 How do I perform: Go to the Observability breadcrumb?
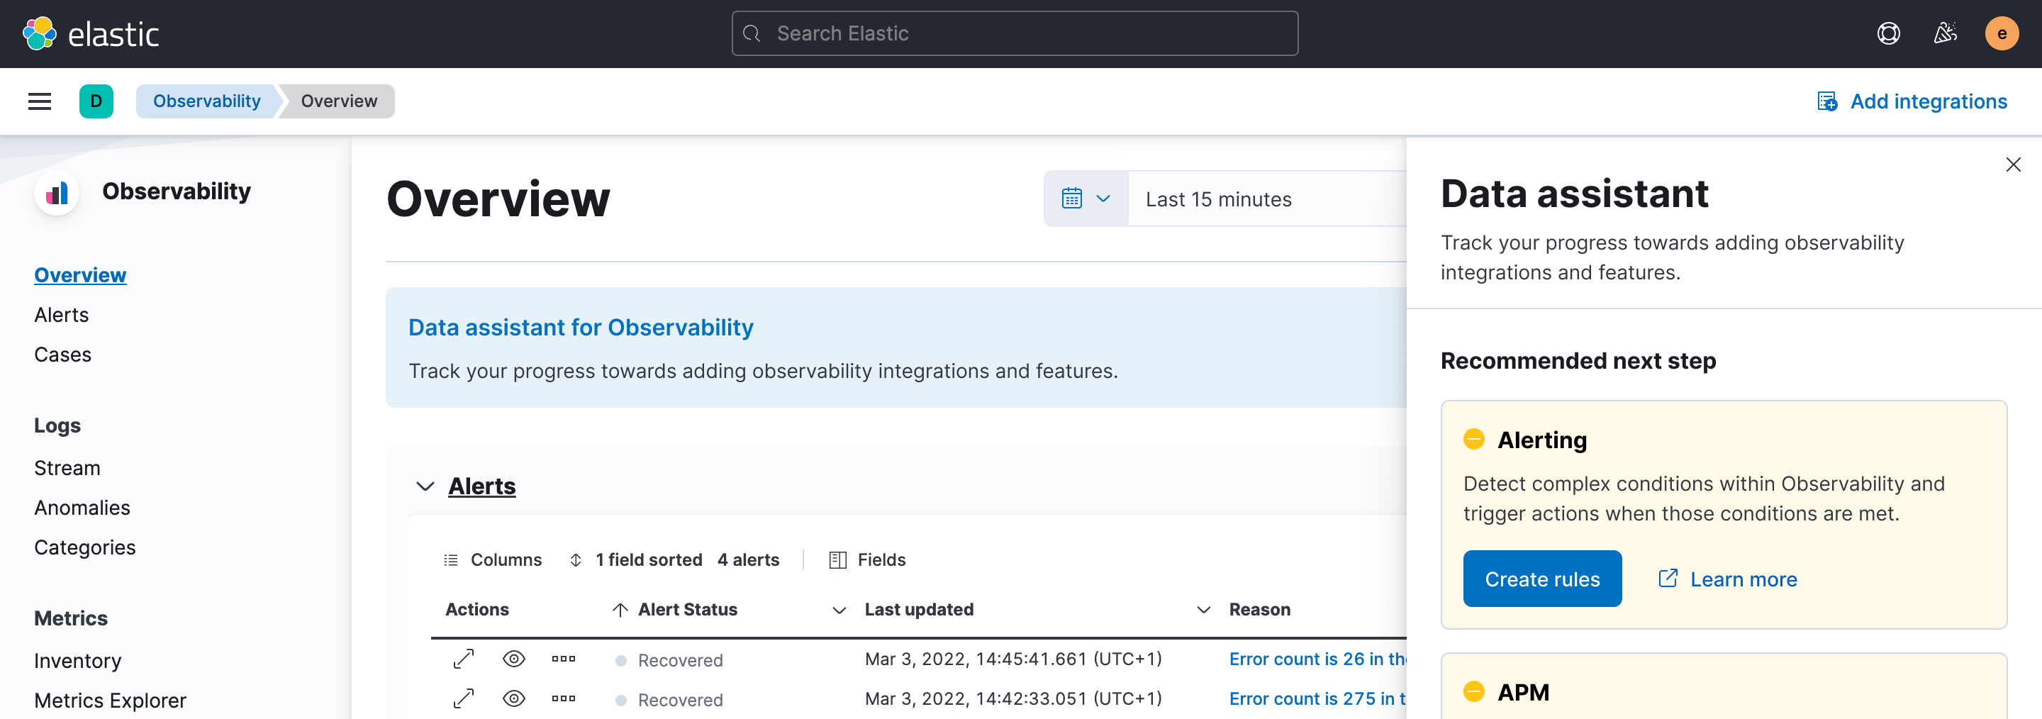[x=207, y=101]
